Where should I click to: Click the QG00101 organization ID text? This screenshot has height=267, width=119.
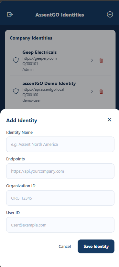coord(30,64)
